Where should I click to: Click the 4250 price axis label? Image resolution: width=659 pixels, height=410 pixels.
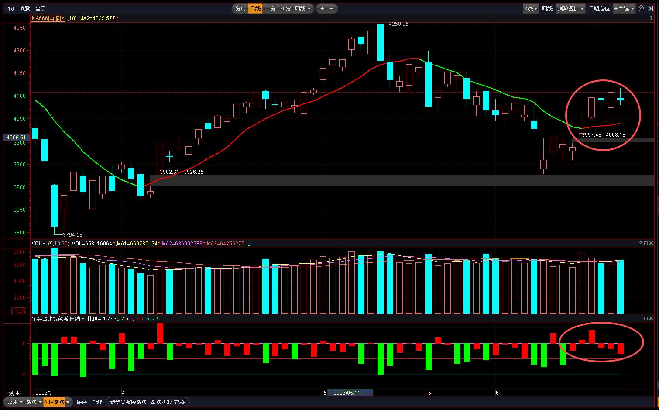(20, 28)
